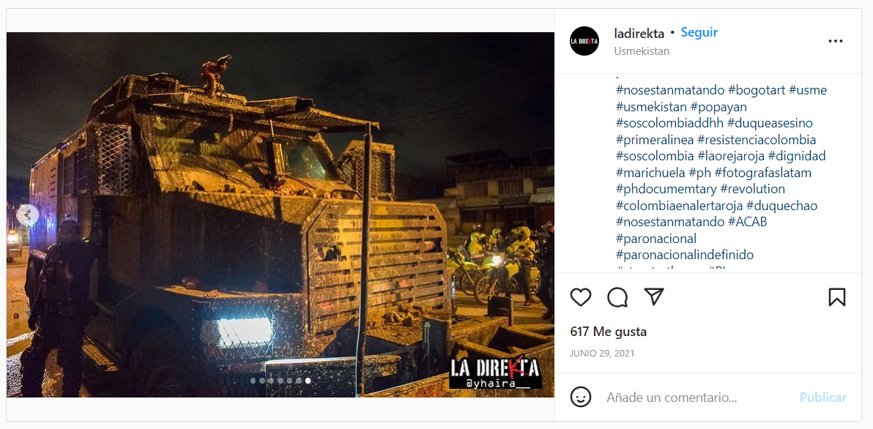Screen dimensions: 873x429
Task: Click La Direkta profile avatar
Action: [584, 41]
